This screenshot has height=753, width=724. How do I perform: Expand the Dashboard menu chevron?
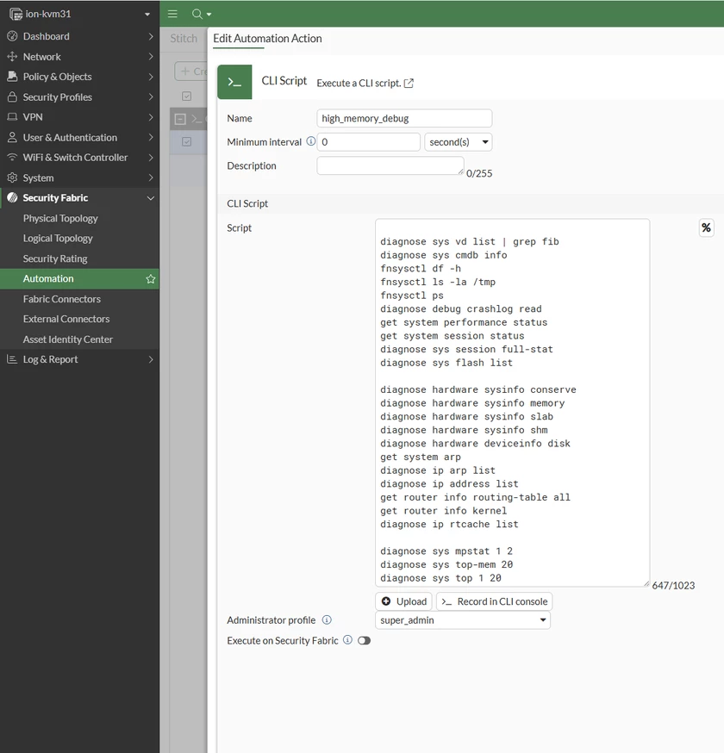pos(151,36)
